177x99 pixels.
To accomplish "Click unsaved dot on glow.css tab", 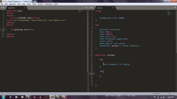I will (113, 8).
